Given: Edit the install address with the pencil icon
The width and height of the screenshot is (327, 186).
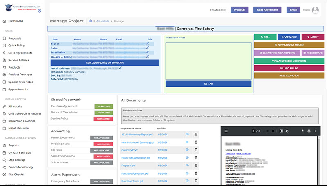Looking at the screenshot, I should tap(121, 68).
